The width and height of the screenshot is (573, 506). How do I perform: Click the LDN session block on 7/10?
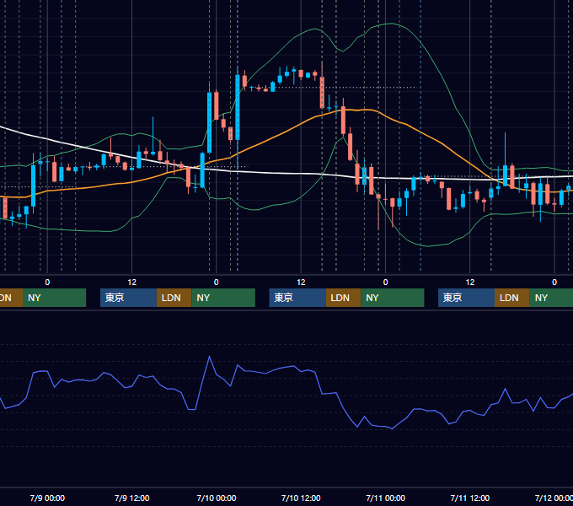pos(343,298)
